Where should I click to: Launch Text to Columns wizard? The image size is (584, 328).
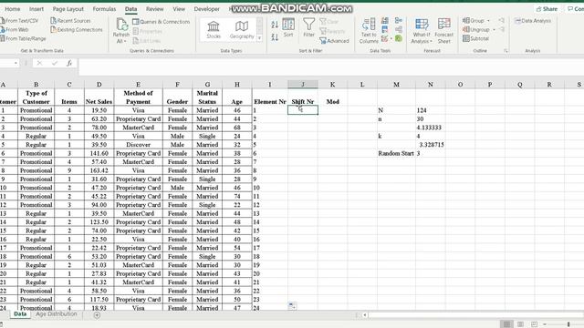369,30
